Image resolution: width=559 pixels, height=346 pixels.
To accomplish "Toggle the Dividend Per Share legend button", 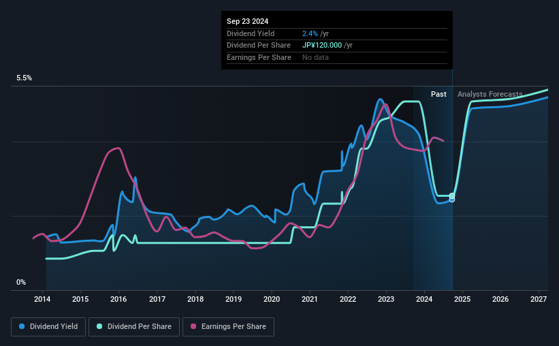I will click(134, 327).
